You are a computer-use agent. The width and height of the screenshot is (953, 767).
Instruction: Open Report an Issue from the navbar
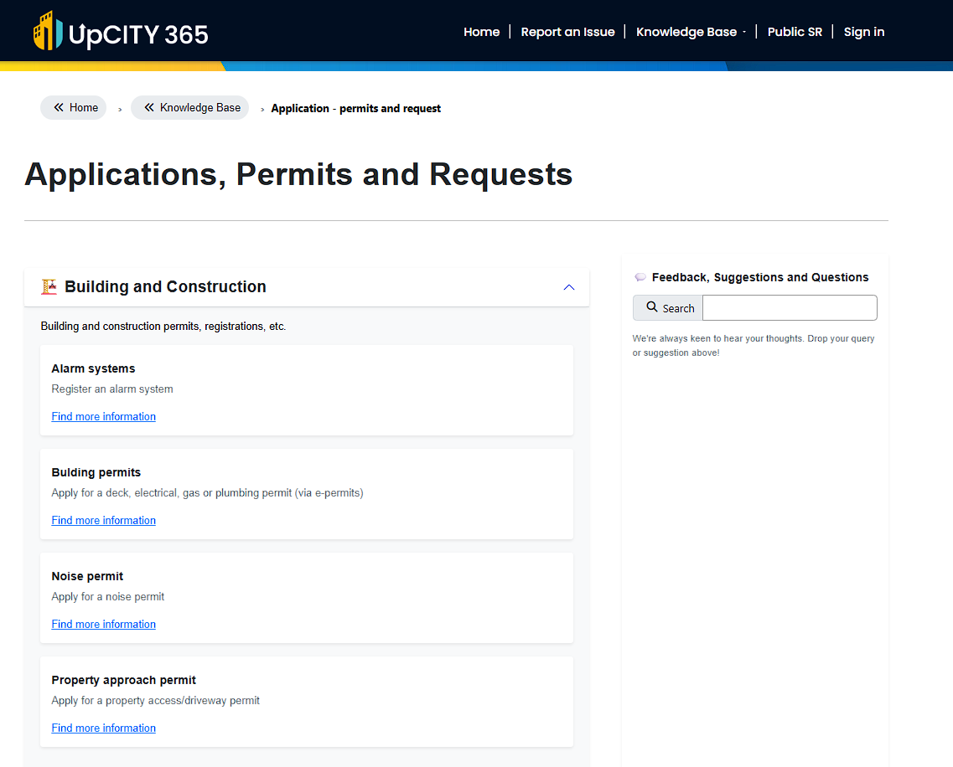coord(567,31)
